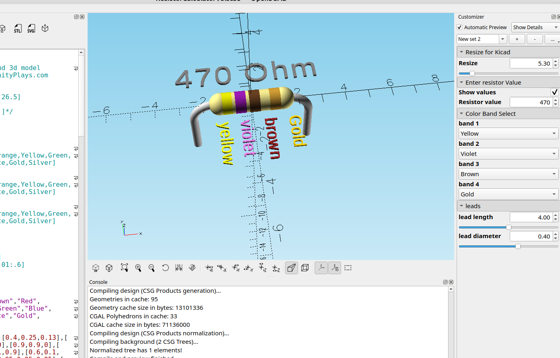Toggle Show Scale Markers button
Image resolution: width=560 pixels, height=358 pixels.
(335, 268)
